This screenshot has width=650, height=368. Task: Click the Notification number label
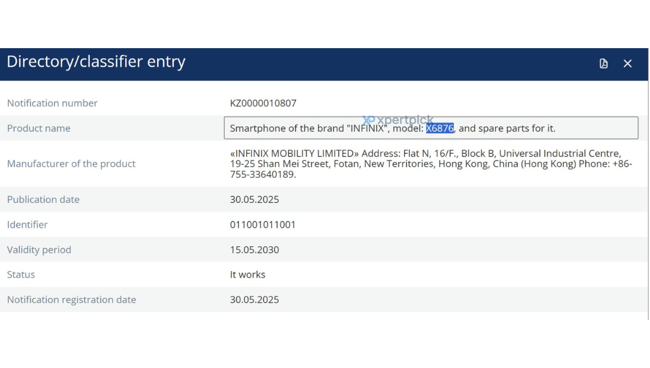tap(53, 103)
